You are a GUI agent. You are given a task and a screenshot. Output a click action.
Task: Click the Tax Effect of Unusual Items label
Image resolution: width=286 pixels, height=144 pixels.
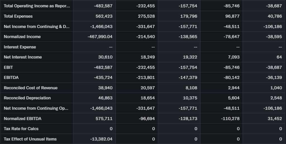pyautogui.click(x=30, y=139)
